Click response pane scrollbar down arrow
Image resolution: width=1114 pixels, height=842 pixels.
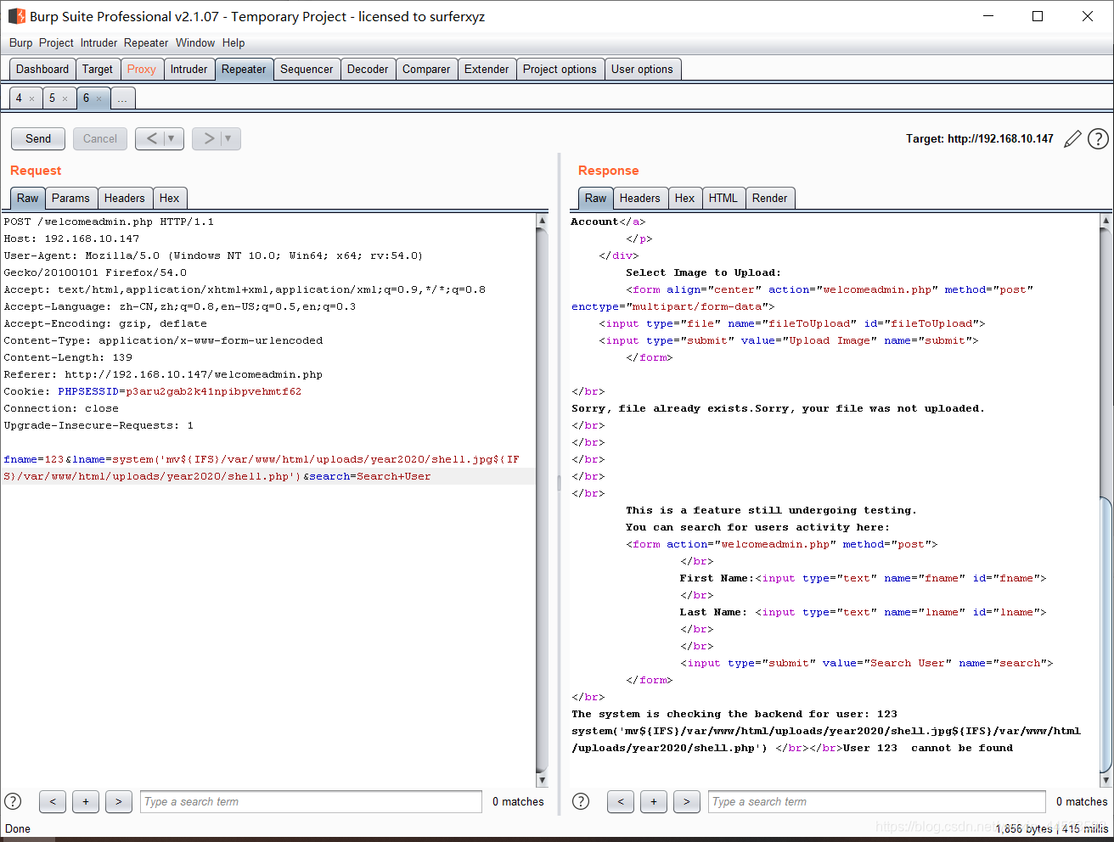click(1106, 780)
